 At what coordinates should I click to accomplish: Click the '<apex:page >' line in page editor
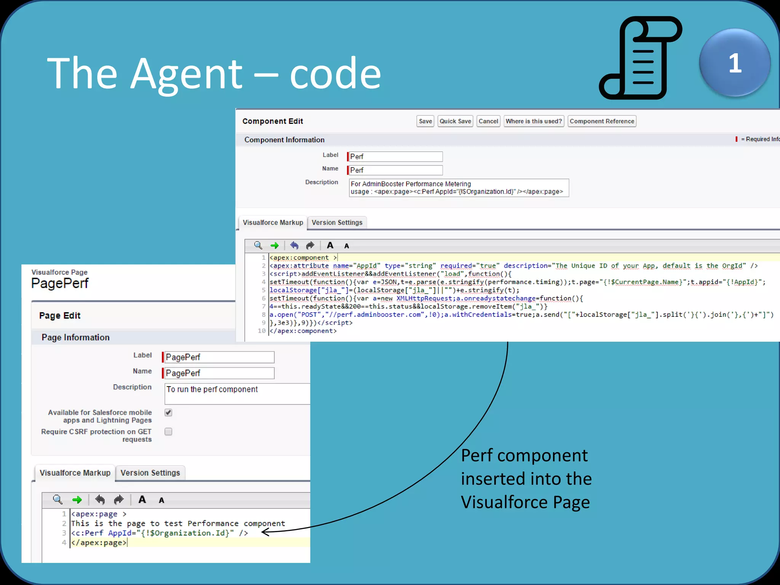tap(99, 514)
